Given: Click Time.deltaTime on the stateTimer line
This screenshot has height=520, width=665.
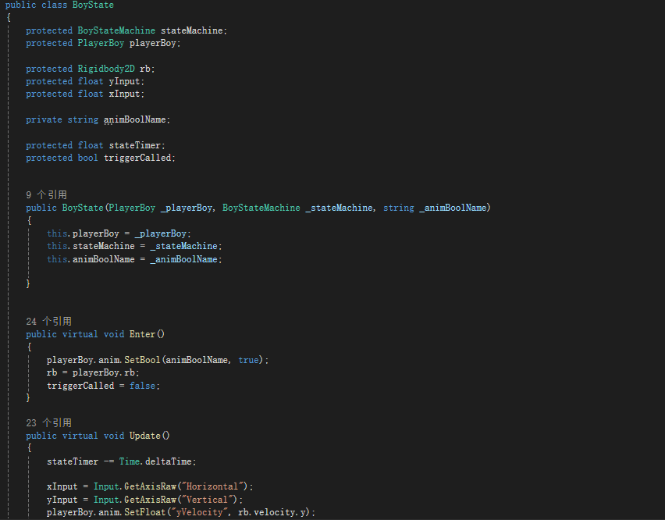Looking at the screenshot, I should tap(155, 461).
